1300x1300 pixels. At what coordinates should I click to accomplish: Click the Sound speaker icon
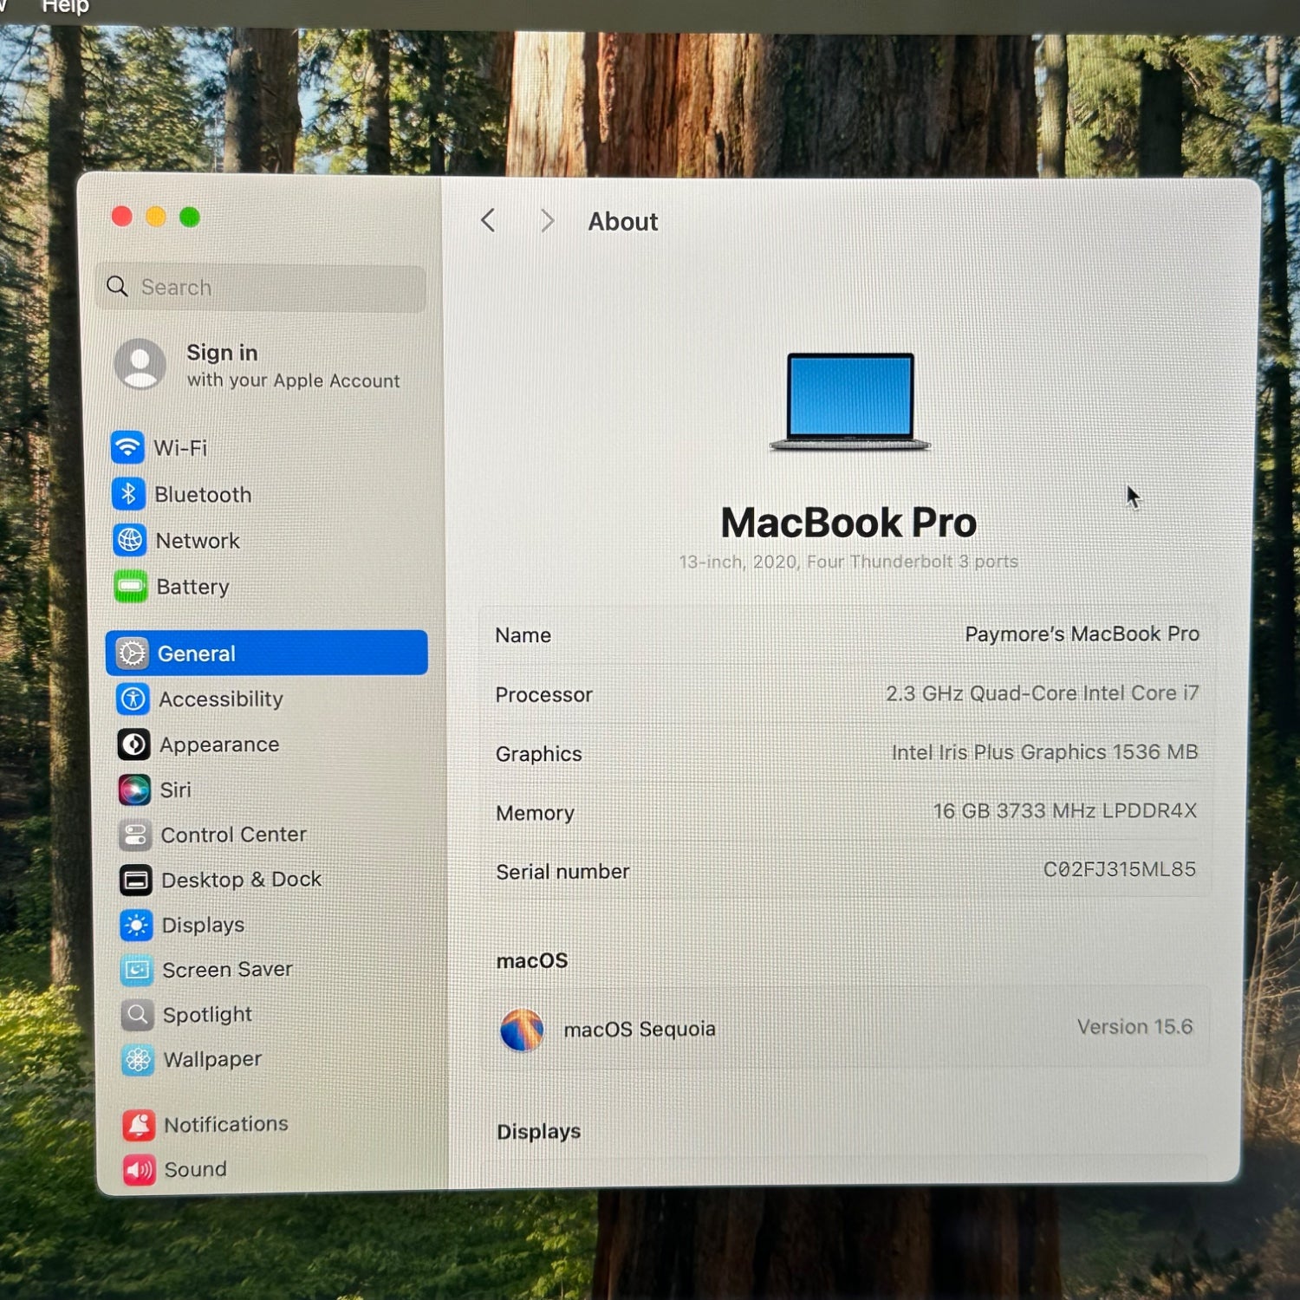click(x=140, y=1169)
